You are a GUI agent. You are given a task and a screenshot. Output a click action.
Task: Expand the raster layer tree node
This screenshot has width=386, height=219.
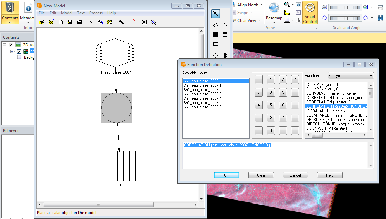click(x=11, y=51)
